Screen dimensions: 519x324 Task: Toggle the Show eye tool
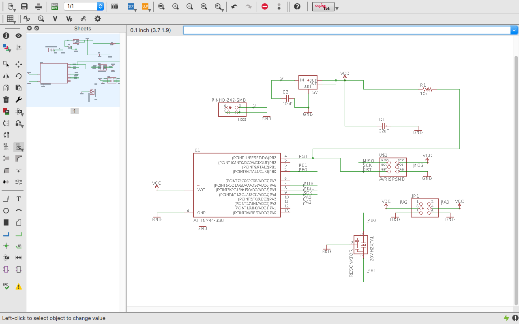(x=18, y=36)
